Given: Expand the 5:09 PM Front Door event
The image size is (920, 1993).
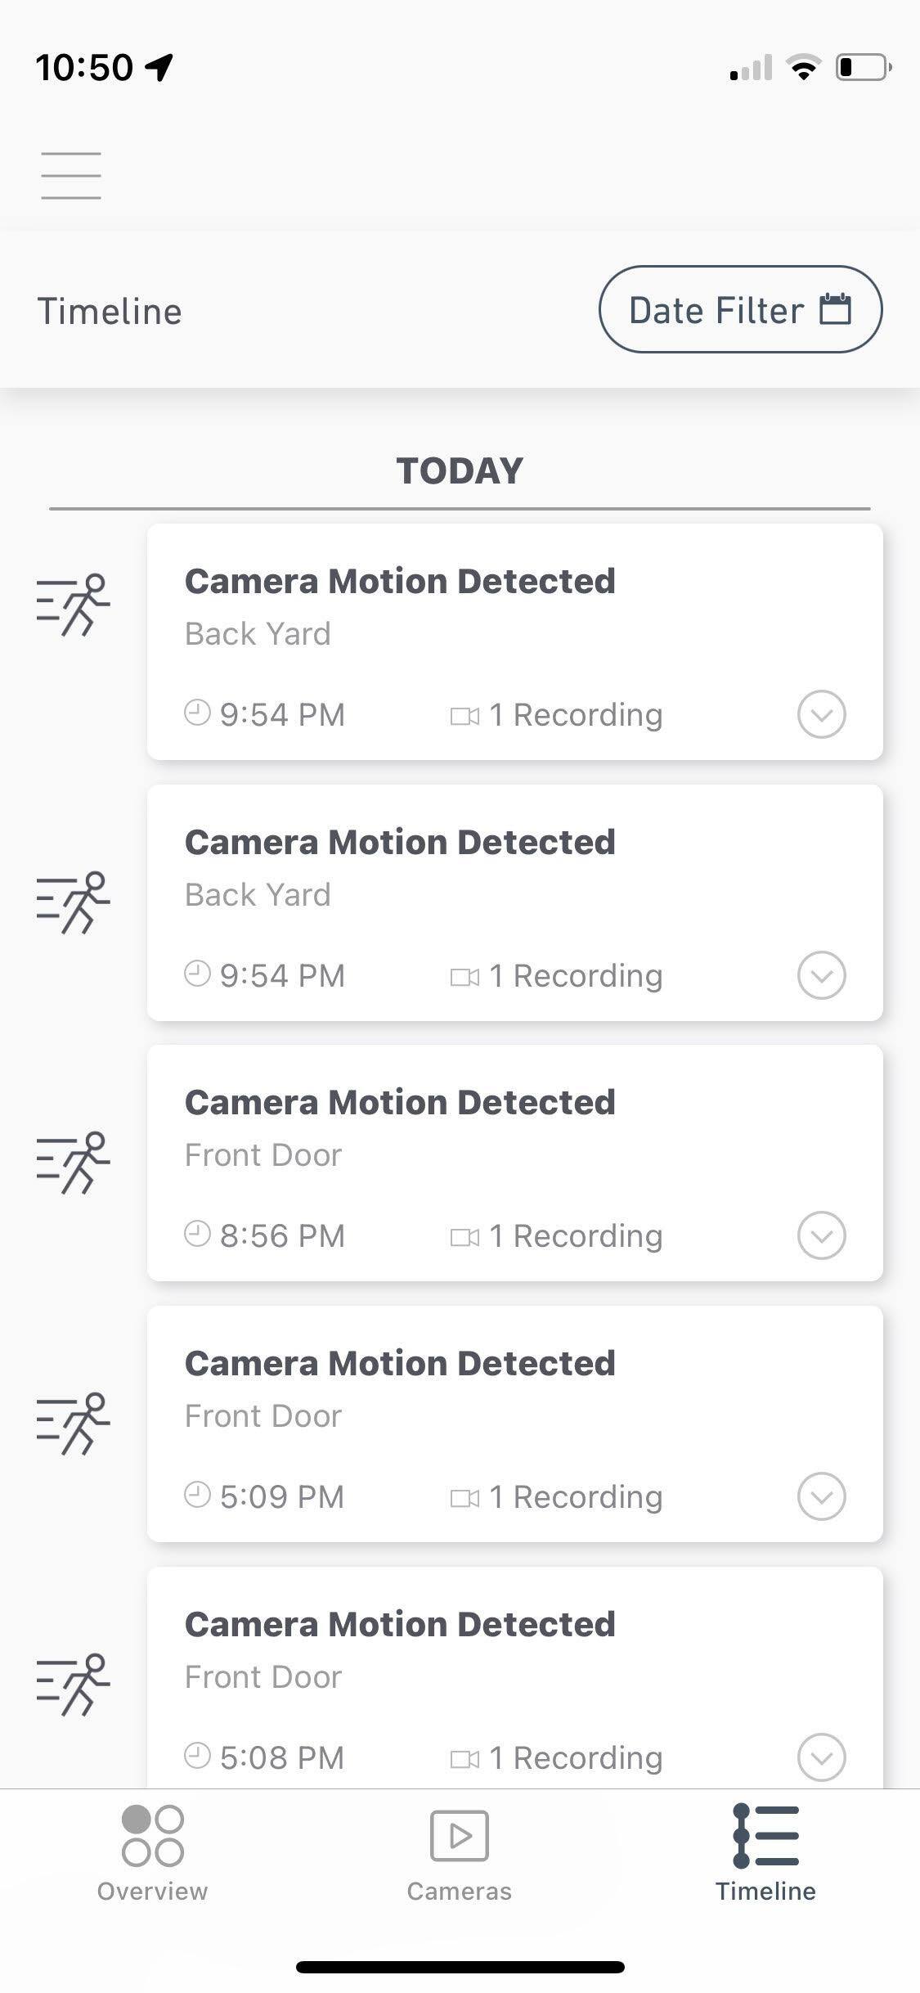Looking at the screenshot, I should [821, 1496].
